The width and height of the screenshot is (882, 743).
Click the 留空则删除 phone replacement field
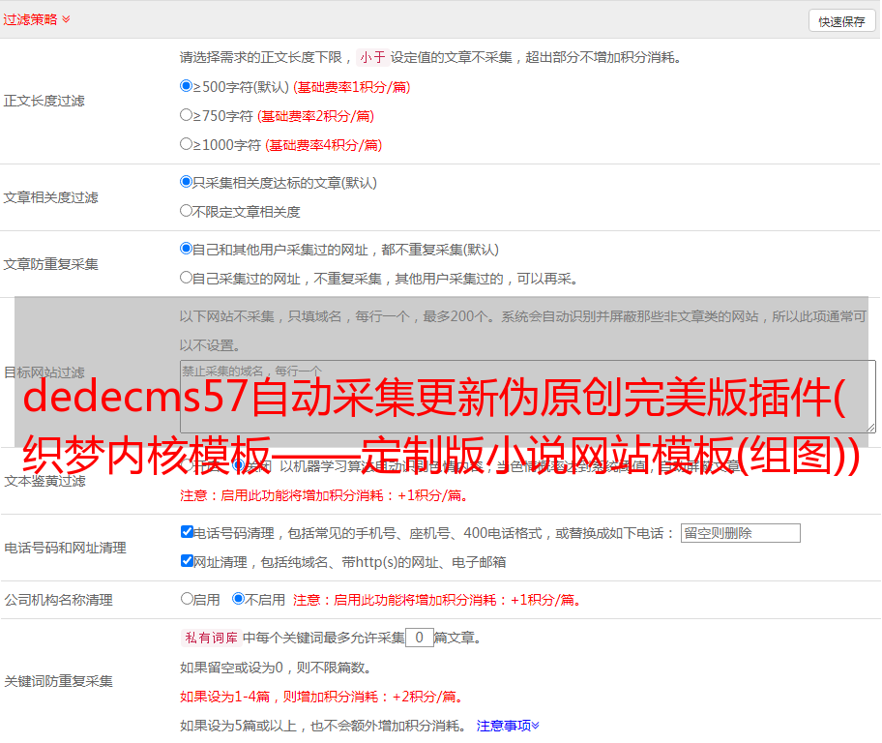pyautogui.click(x=740, y=533)
